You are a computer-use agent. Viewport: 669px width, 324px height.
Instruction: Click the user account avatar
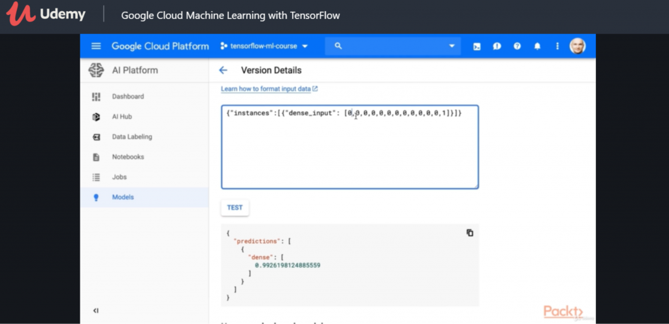pyautogui.click(x=577, y=46)
